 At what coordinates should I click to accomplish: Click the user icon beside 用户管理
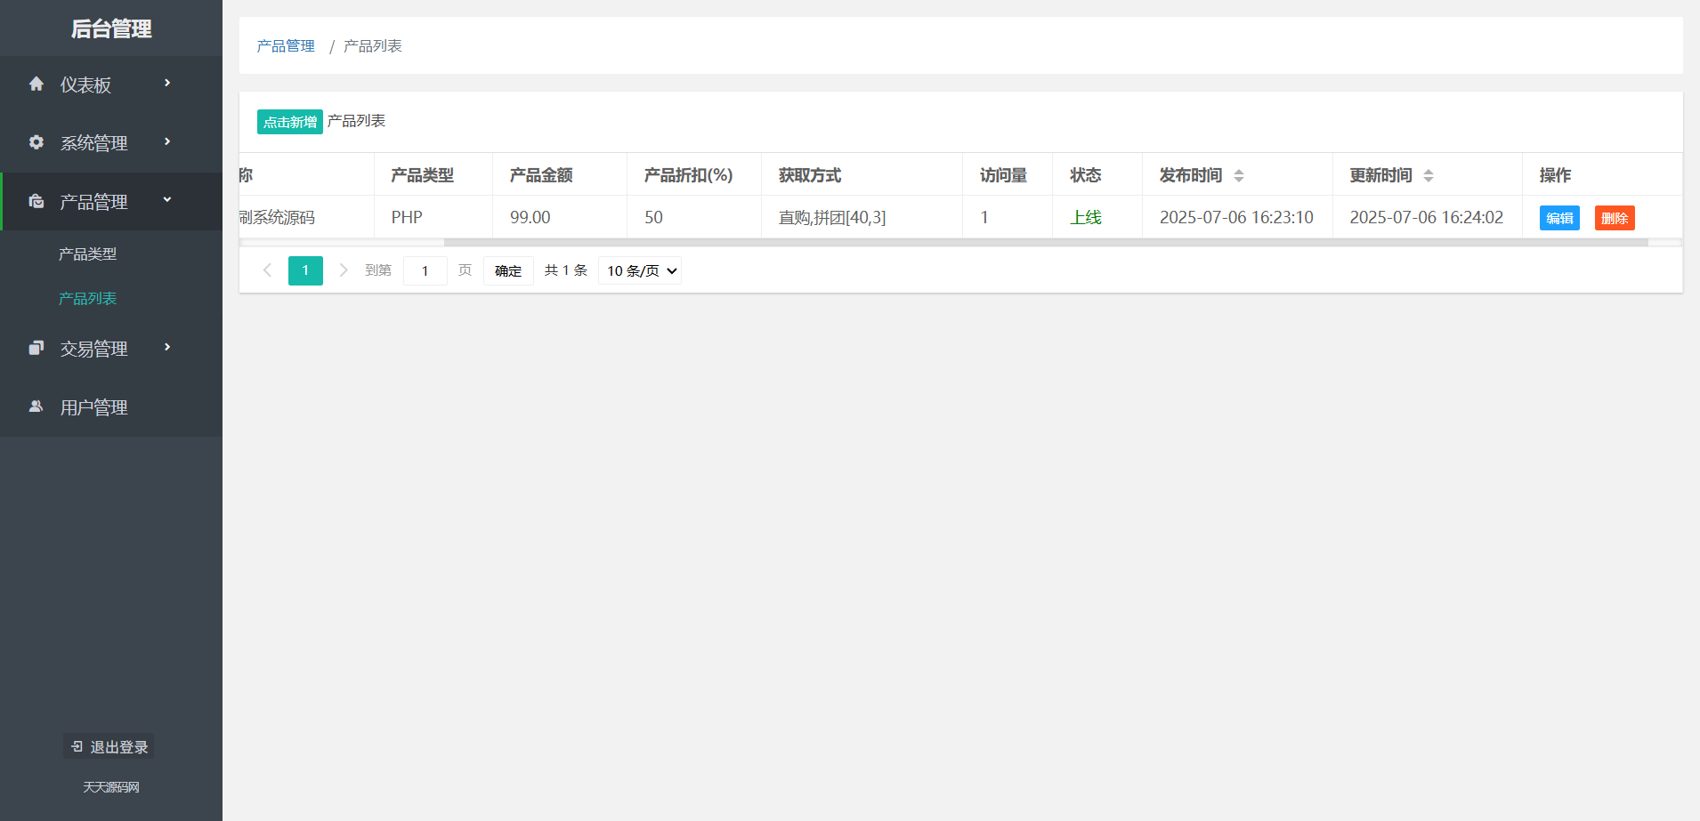coord(36,406)
